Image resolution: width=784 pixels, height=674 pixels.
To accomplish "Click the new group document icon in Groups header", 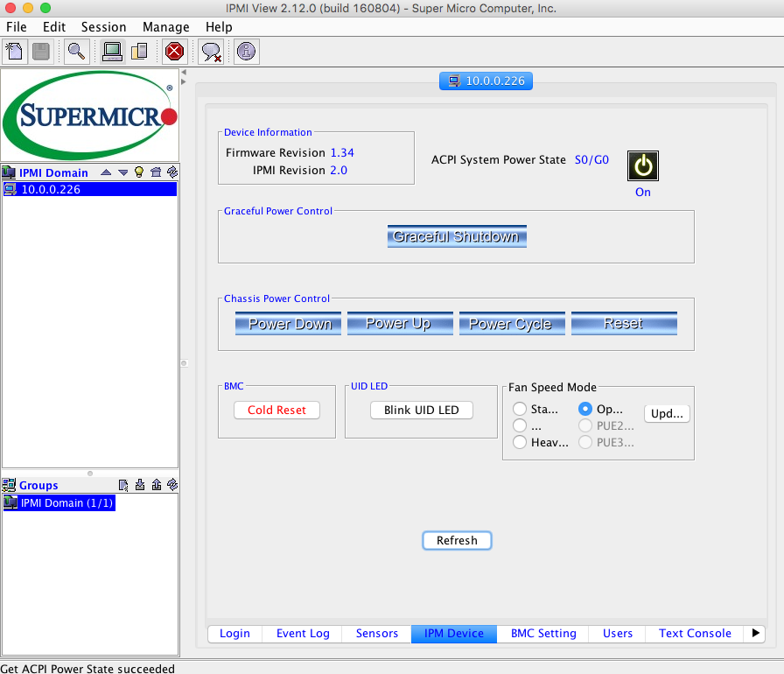I will 123,485.
